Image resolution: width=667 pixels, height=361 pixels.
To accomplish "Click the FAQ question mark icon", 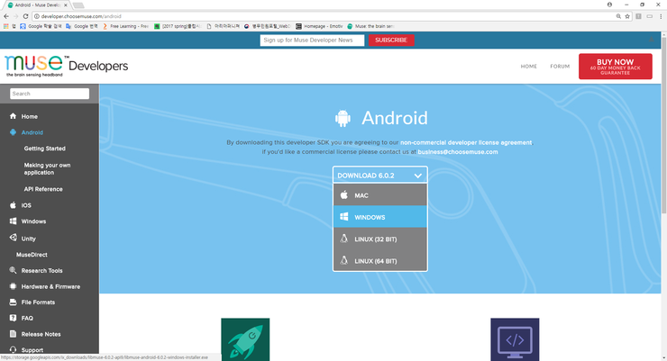I will point(13,318).
